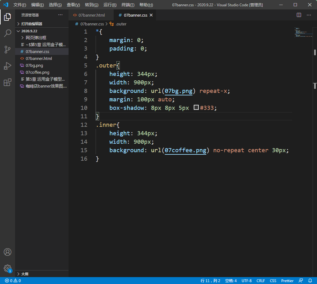Screen dimensions: 317x284
Task: Click the feedback icon in status bar
Action: click(x=301, y=281)
